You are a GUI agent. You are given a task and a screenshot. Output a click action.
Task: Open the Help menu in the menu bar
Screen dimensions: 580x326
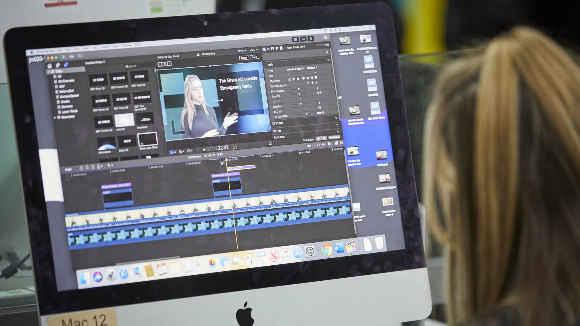point(137,45)
